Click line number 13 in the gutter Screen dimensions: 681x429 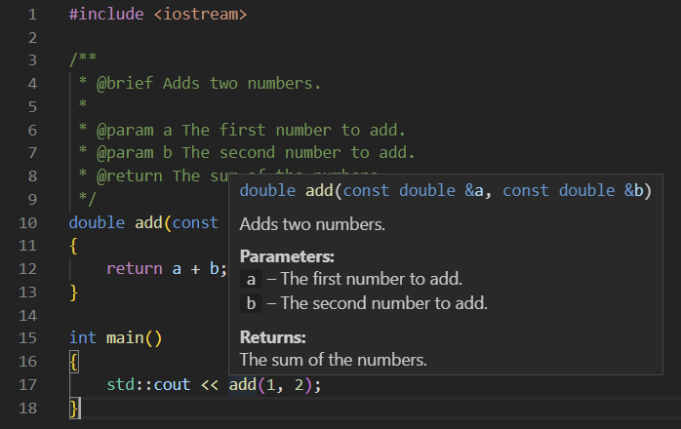27,292
